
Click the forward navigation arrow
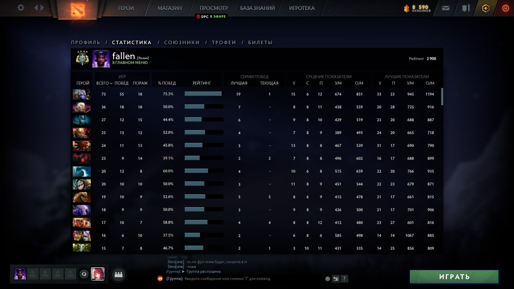click(x=42, y=8)
